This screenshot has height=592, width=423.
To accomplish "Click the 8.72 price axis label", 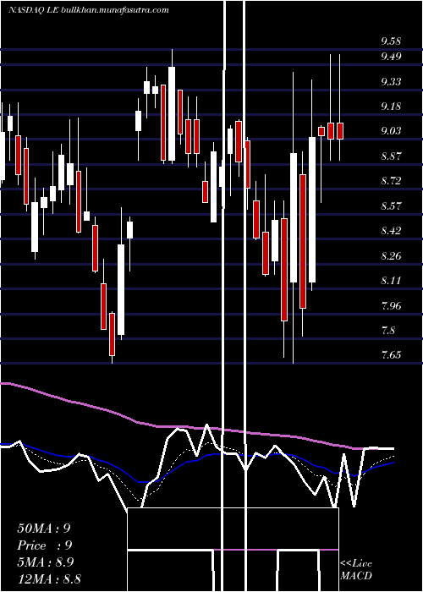I will point(391,181).
